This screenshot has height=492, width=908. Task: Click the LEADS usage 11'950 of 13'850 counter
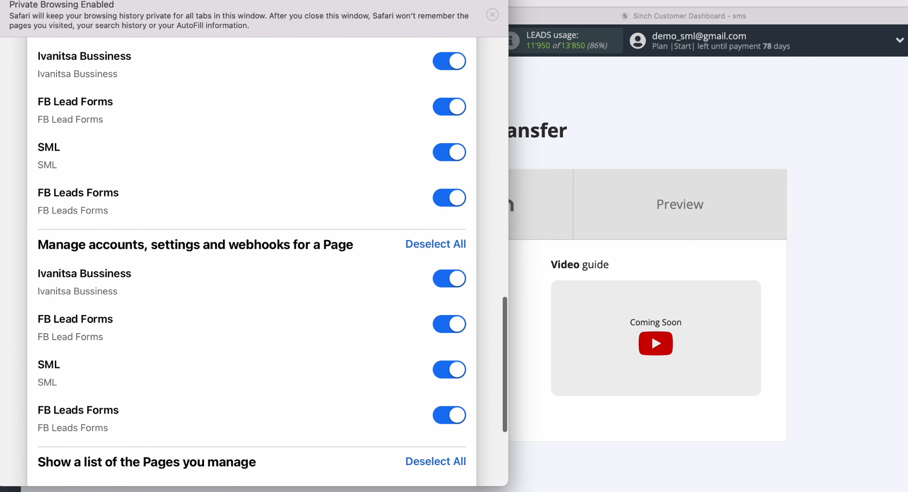566,46
